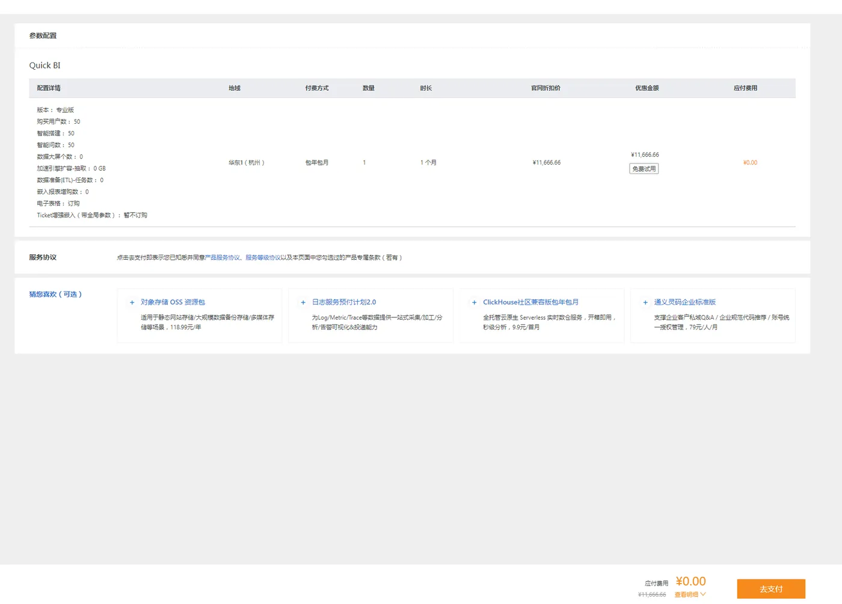Click the ¥11,666.66 value above 免费试用
842x604 pixels.
(645, 155)
